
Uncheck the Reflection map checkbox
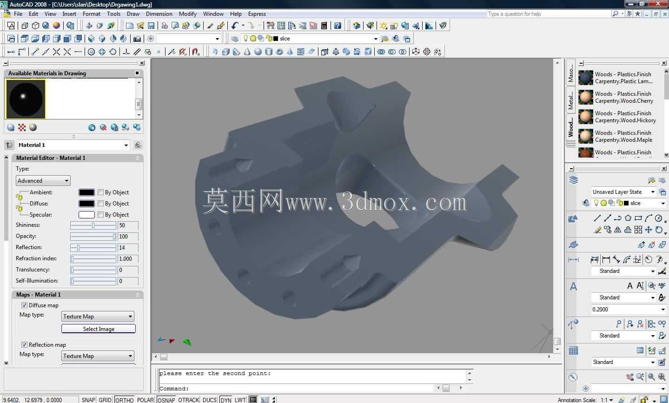coord(24,344)
